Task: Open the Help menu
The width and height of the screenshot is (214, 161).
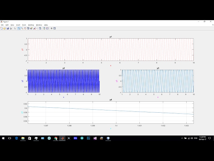Action: 46,25
